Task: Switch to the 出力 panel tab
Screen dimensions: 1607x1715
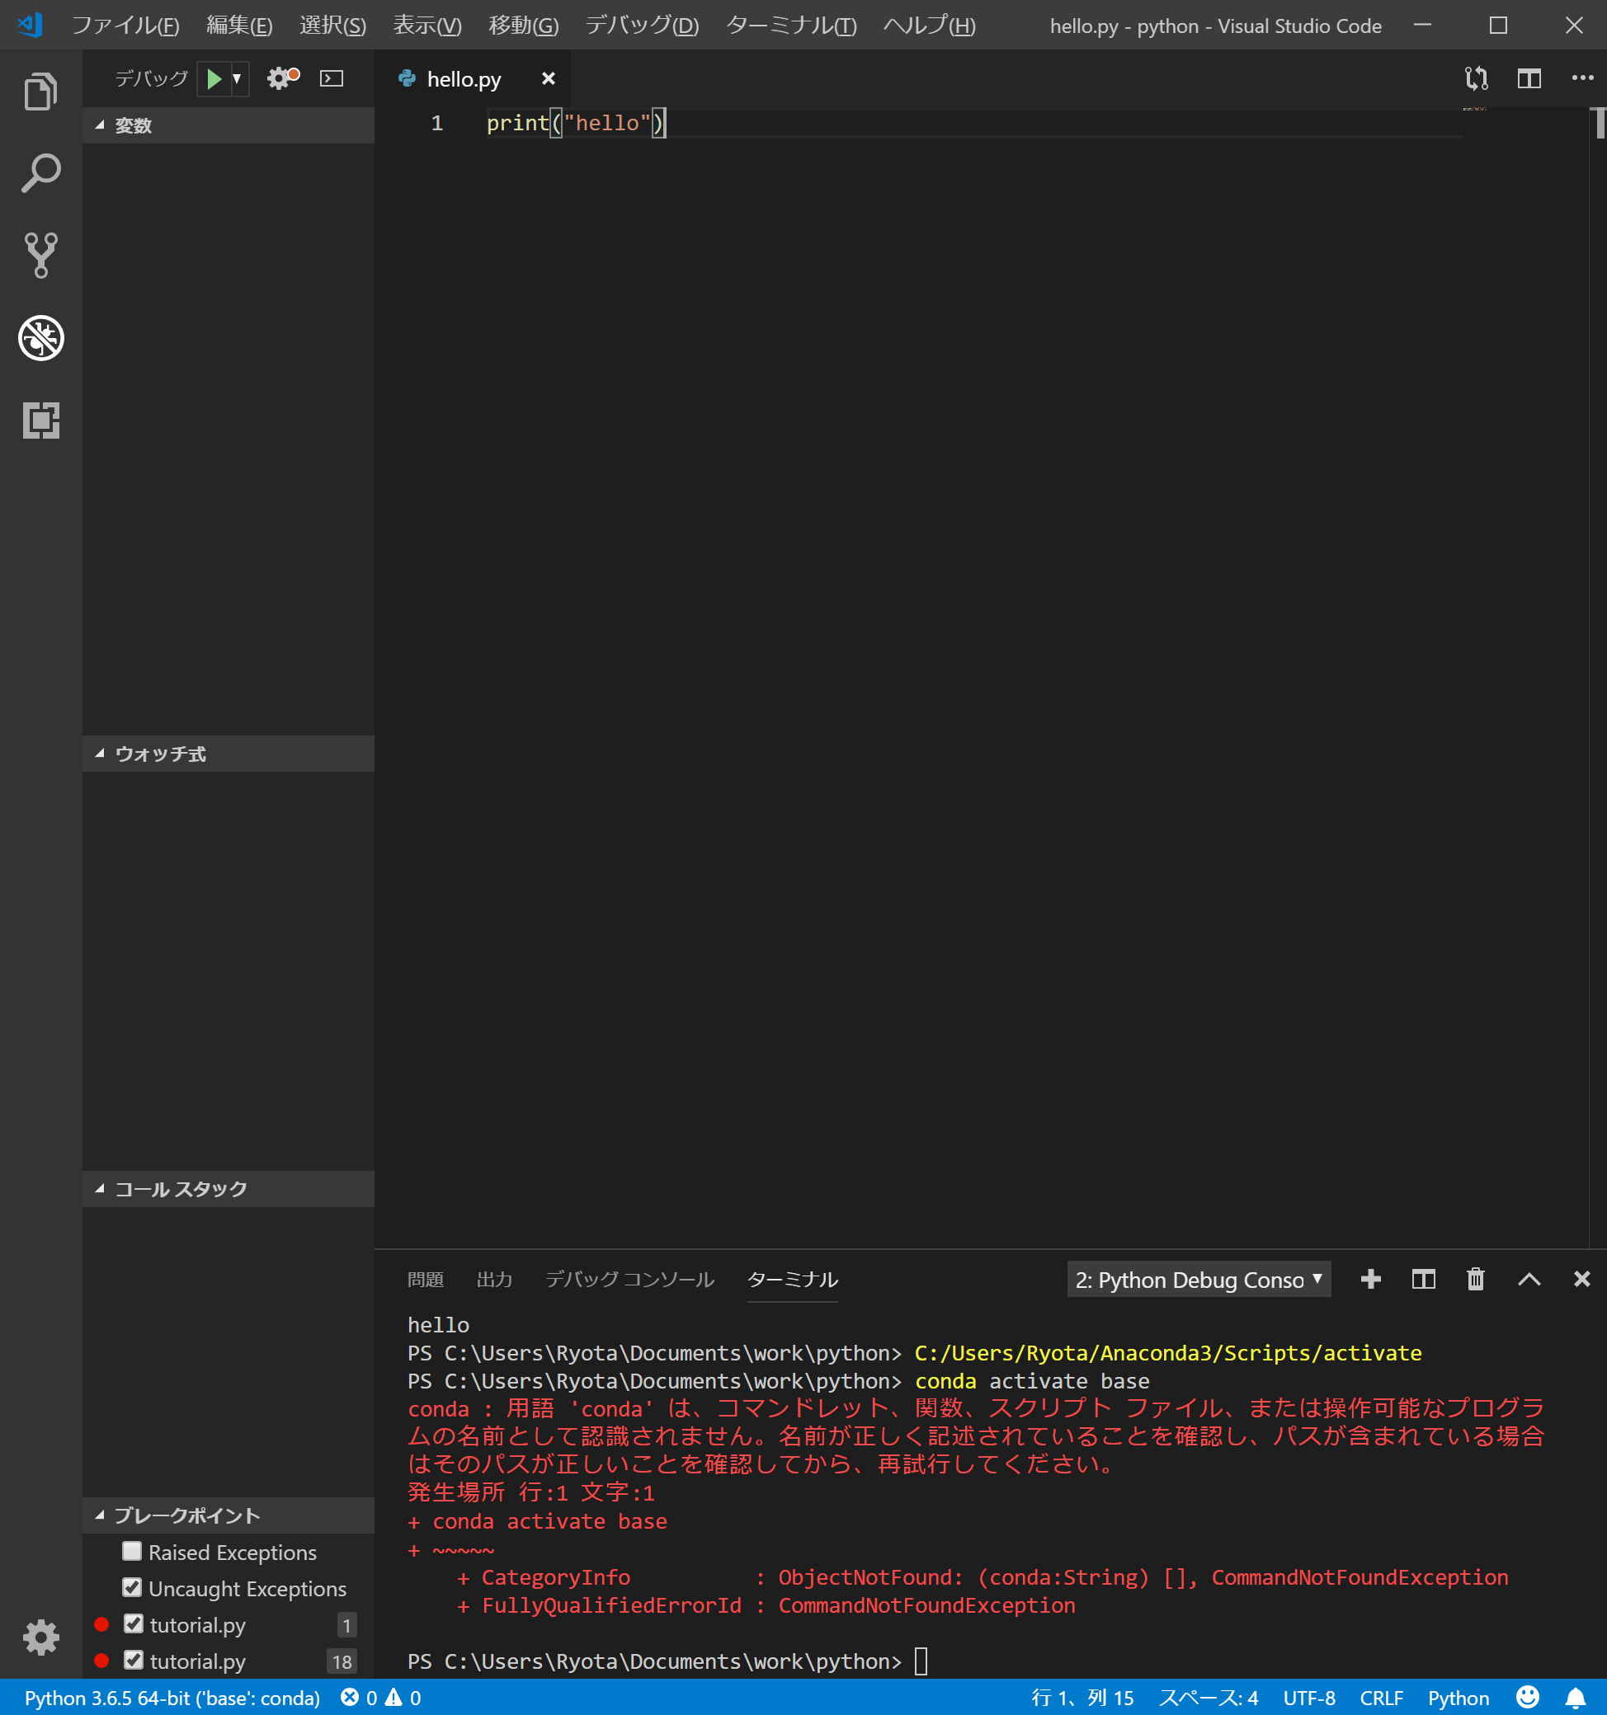Action: [494, 1280]
